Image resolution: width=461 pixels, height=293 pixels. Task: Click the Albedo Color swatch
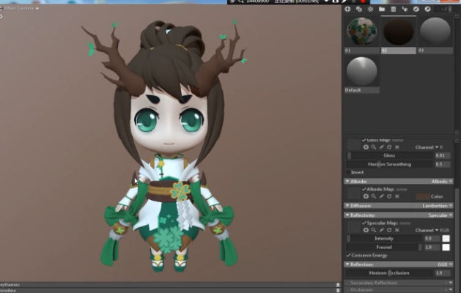(423, 196)
